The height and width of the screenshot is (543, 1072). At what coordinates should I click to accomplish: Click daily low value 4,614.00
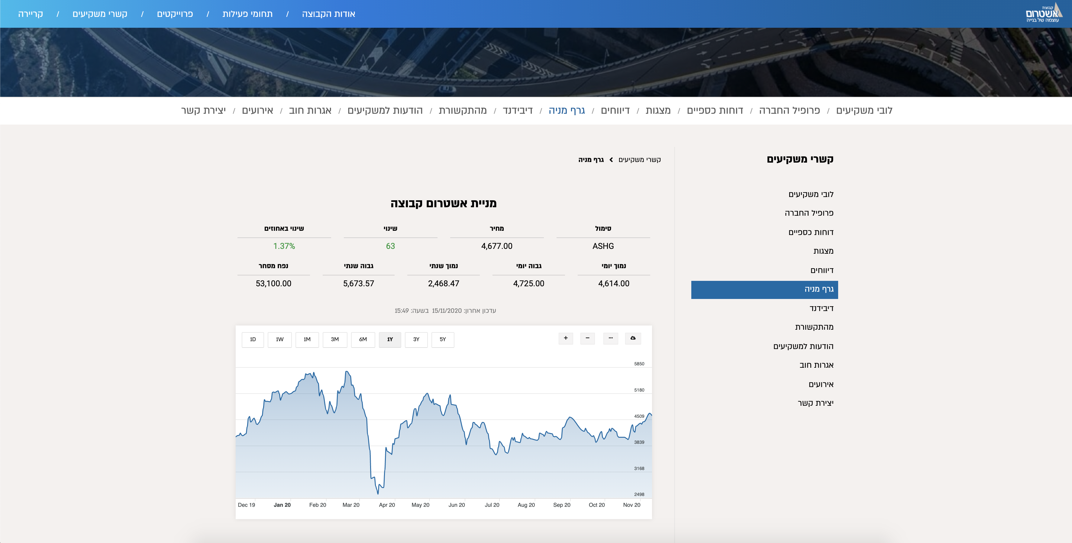(614, 284)
